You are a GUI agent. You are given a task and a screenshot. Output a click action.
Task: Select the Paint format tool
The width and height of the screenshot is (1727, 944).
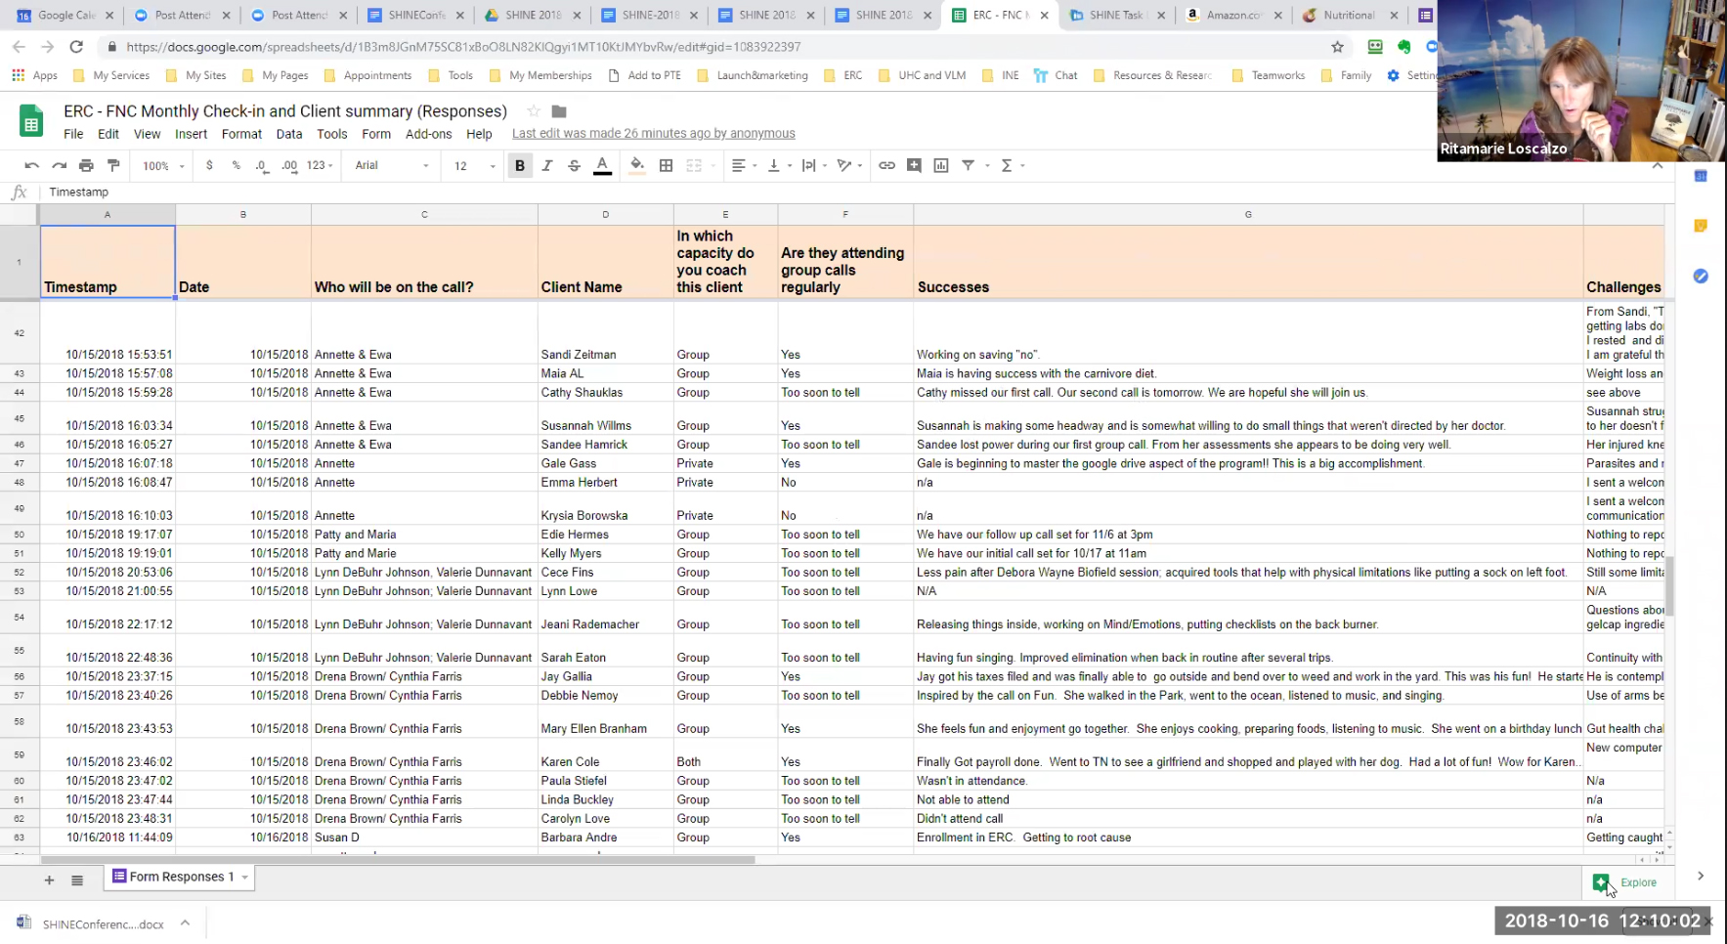113,166
